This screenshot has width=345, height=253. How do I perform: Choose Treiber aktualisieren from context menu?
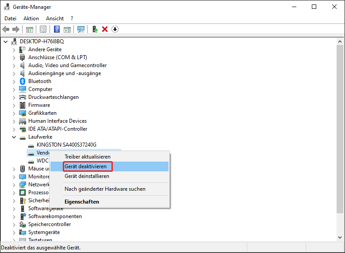pyautogui.click(x=109, y=157)
